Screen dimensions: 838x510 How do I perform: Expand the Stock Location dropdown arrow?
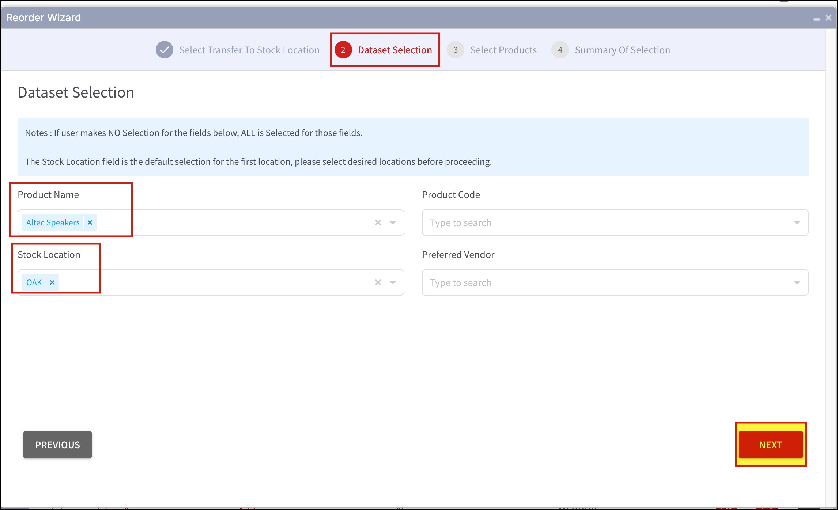(x=393, y=282)
